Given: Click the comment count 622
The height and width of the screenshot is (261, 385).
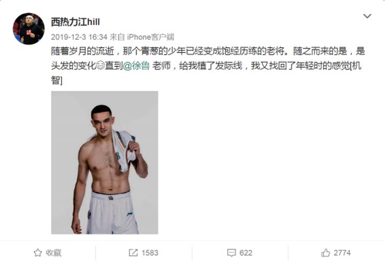Looking at the screenshot, I should click(x=246, y=253).
